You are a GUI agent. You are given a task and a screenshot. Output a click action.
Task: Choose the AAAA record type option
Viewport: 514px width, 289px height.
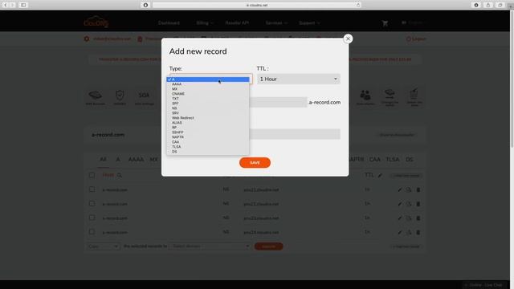click(208, 84)
